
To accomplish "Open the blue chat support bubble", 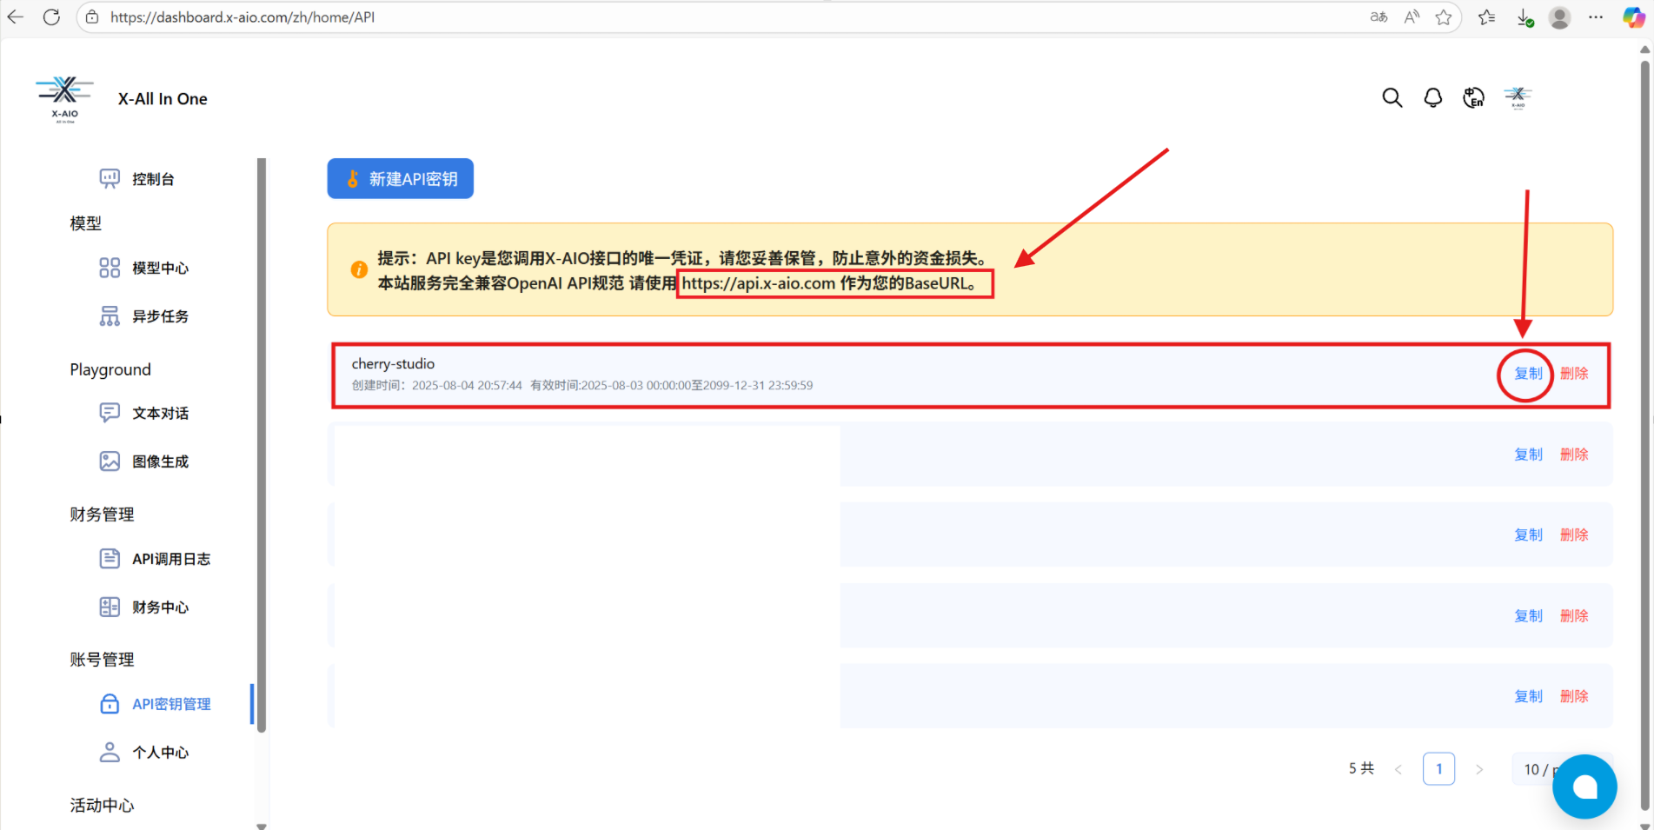I will pyautogui.click(x=1584, y=787).
